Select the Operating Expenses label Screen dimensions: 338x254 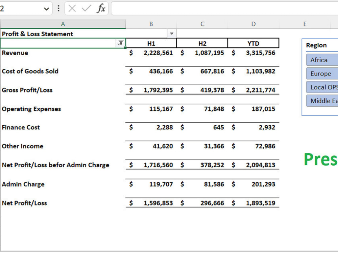tap(31, 109)
